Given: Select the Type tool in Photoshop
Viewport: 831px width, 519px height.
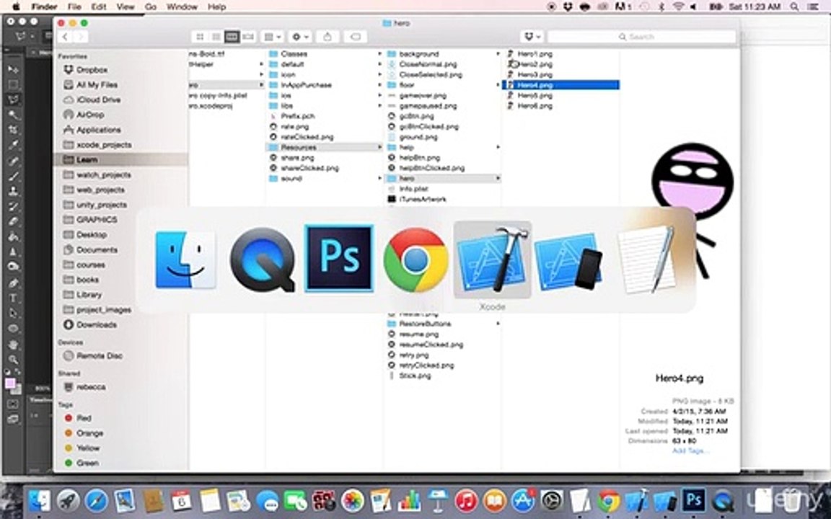Looking at the screenshot, I should point(13,298).
